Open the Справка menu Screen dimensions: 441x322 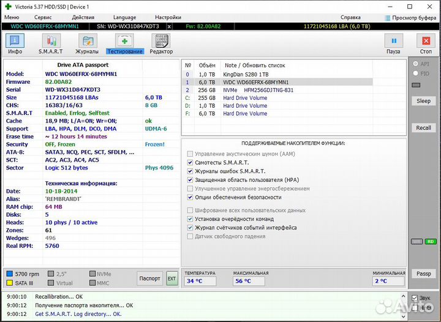350,17
